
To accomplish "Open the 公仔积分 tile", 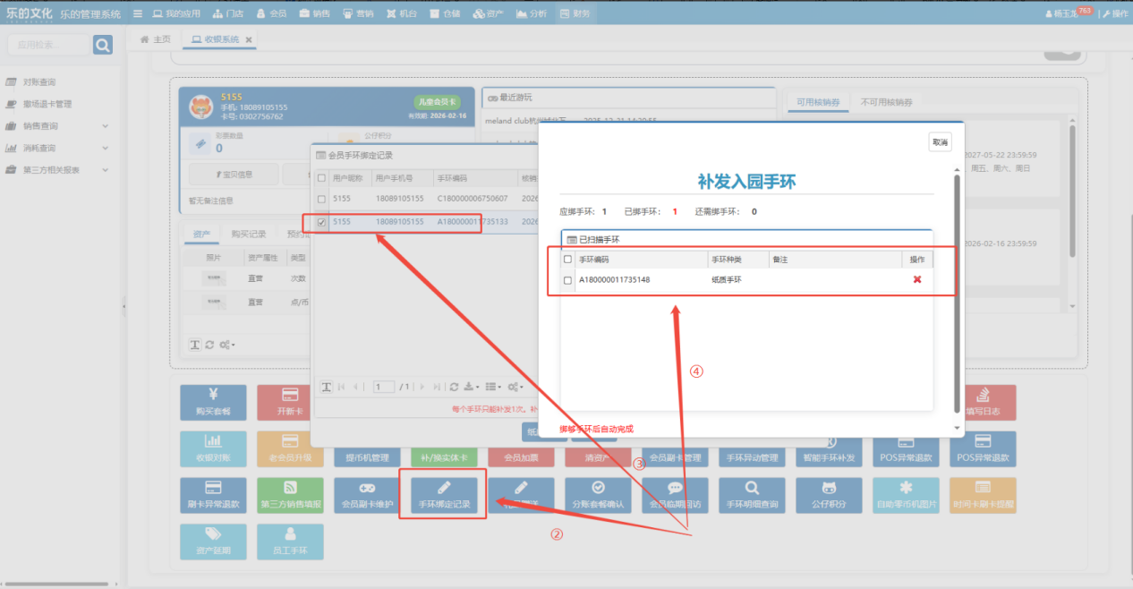I will 829,495.
